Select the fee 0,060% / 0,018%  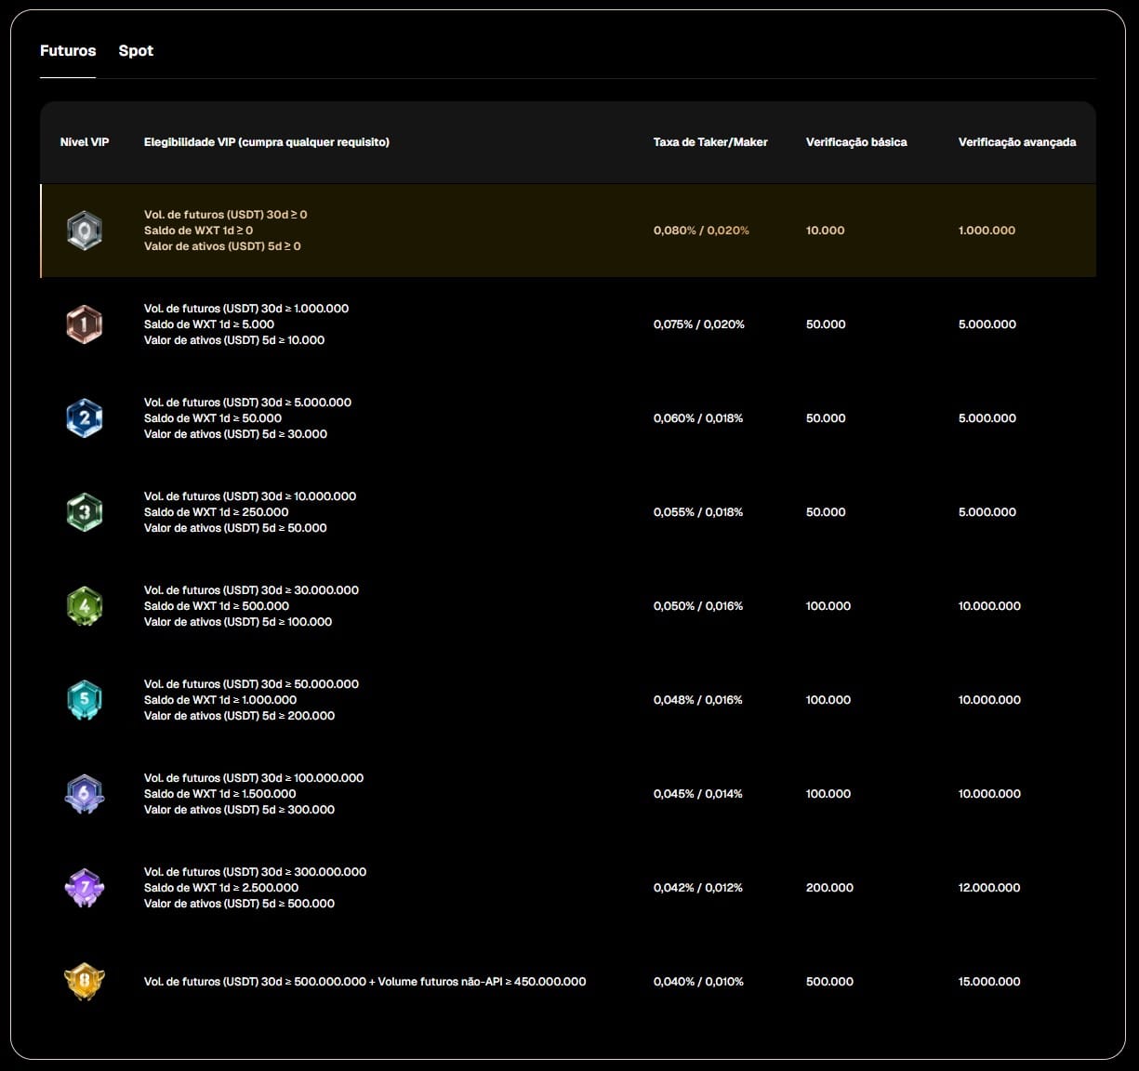click(x=698, y=418)
